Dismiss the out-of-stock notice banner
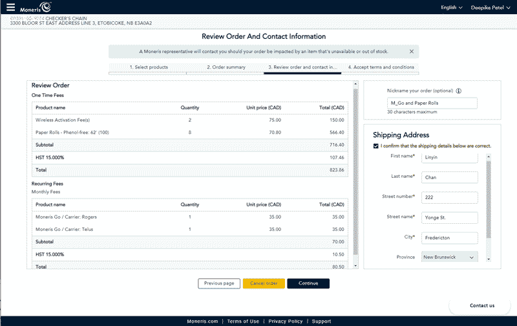 [412, 52]
